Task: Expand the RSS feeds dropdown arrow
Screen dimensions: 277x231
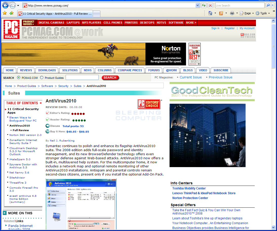Action: [226, 13]
